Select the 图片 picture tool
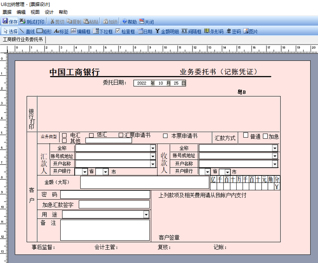 (251, 31)
